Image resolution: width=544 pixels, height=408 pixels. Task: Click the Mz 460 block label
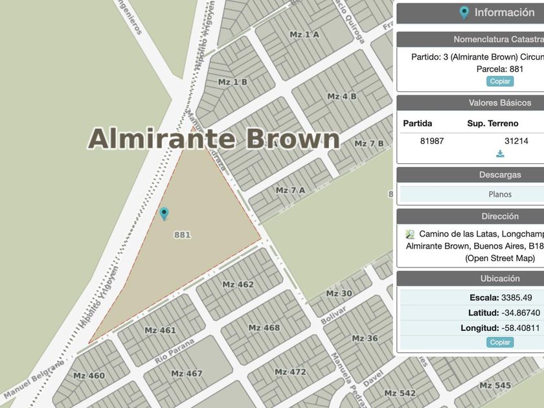pos(89,376)
